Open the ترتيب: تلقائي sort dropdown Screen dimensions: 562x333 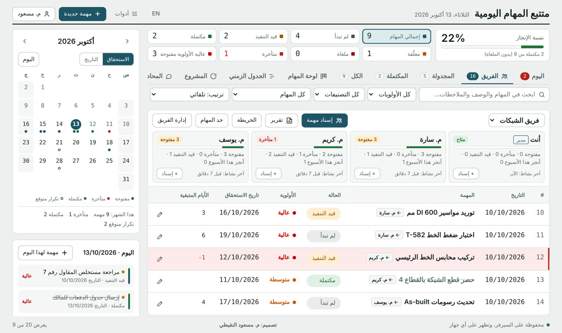[x=190, y=95]
